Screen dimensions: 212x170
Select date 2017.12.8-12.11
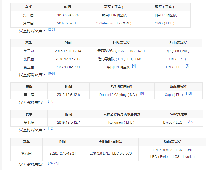click(x=68, y=67)
